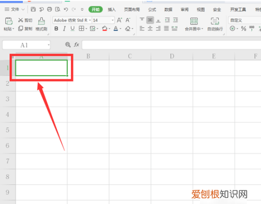Decrease indent of cell contents
The width and height of the screenshot is (261, 204).
[167, 20]
